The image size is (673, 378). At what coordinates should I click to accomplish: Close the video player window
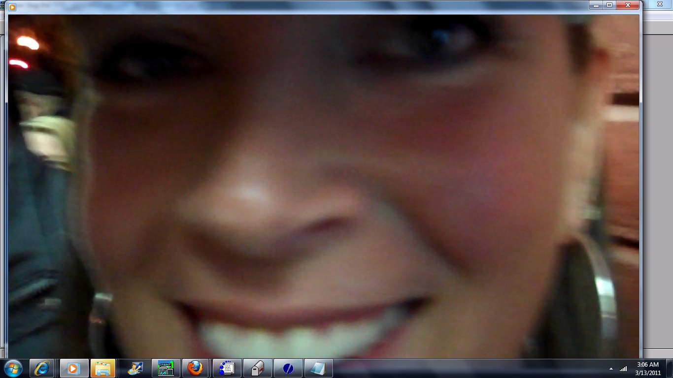(628, 5)
